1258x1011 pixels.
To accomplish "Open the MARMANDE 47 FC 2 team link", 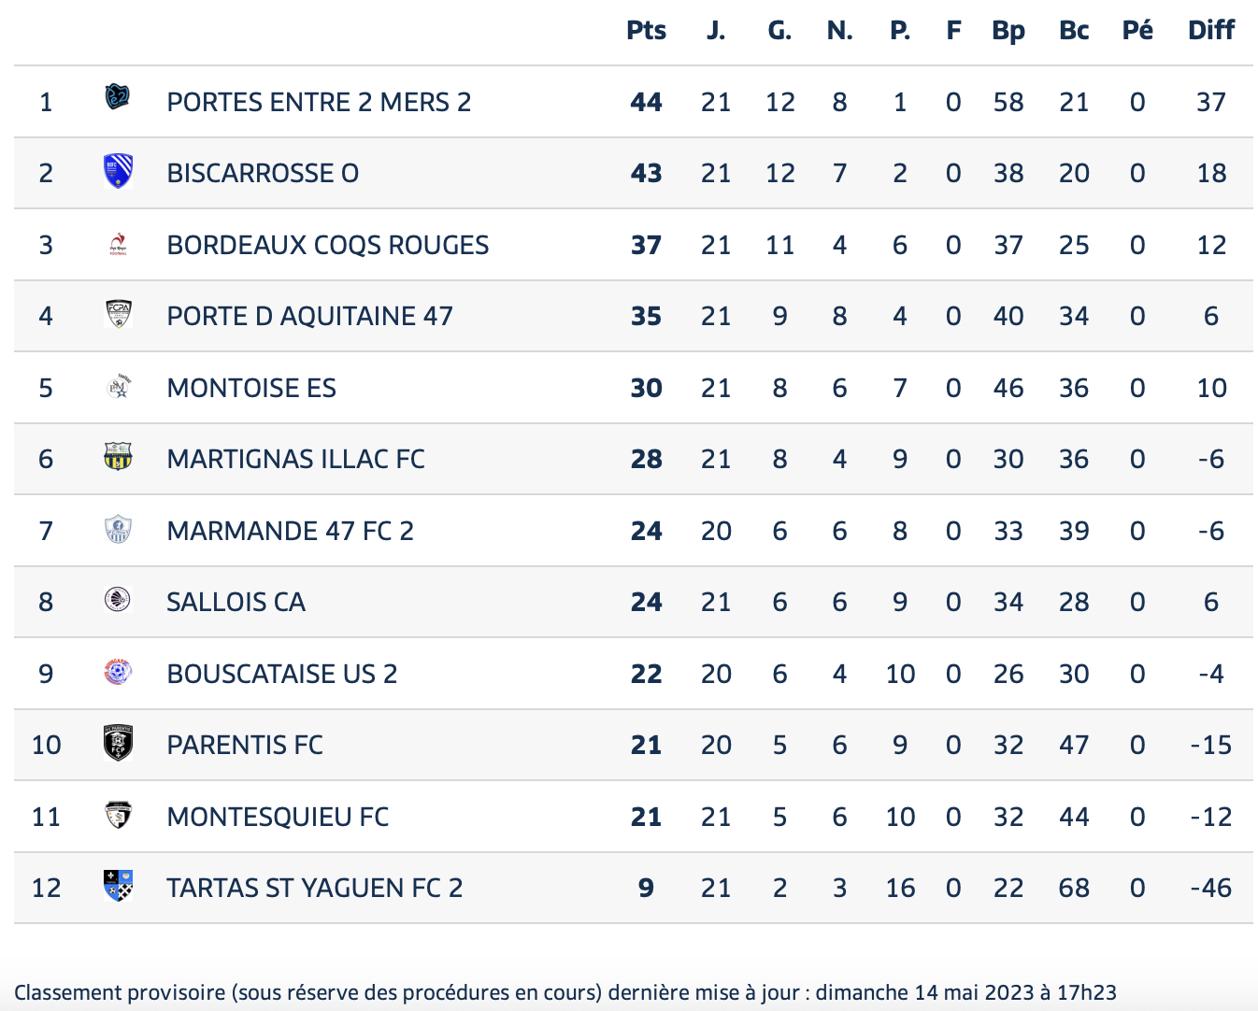I will click(290, 531).
